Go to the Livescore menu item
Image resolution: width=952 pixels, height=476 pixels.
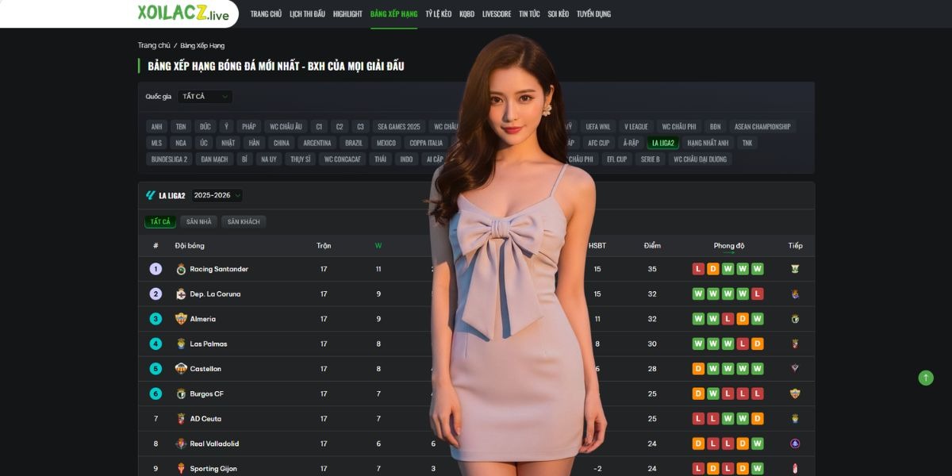pyautogui.click(x=497, y=14)
